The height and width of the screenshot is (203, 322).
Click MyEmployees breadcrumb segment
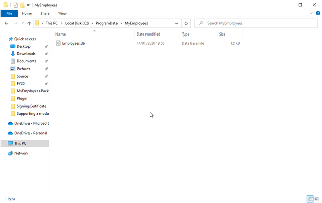click(x=136, y=23)
